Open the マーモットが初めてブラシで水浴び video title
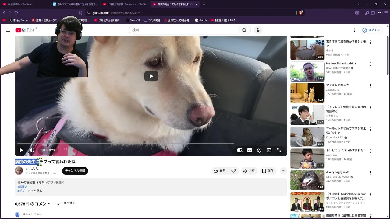This screenshot has height=219, width=390. point(346,131)
